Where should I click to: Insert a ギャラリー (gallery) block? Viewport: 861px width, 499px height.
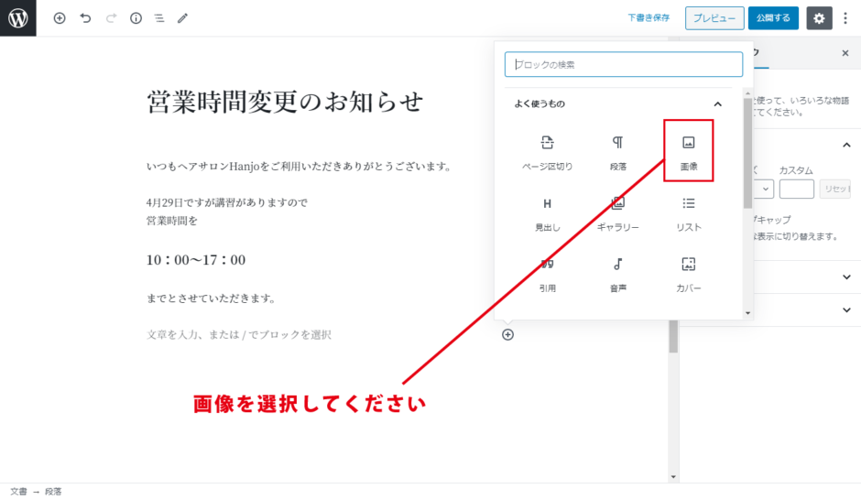[x=618, y=212]
